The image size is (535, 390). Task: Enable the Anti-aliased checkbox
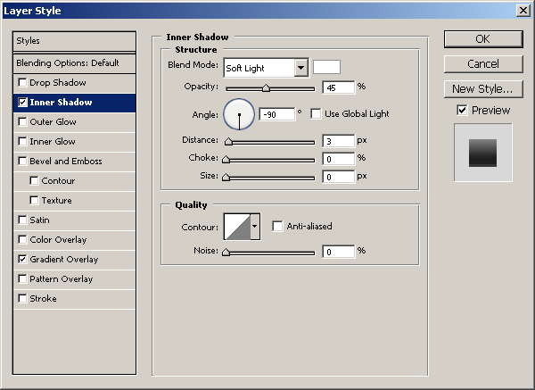[277, 226]
